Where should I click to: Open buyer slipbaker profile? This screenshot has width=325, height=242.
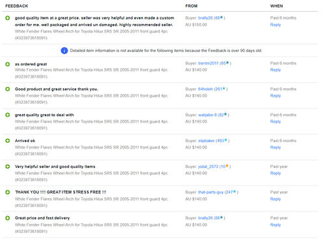click(206, 141)
